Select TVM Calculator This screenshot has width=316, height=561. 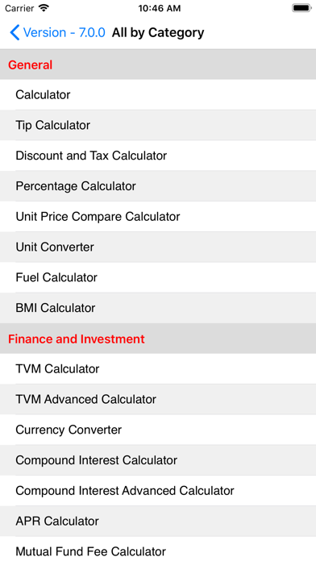point(158,369)
